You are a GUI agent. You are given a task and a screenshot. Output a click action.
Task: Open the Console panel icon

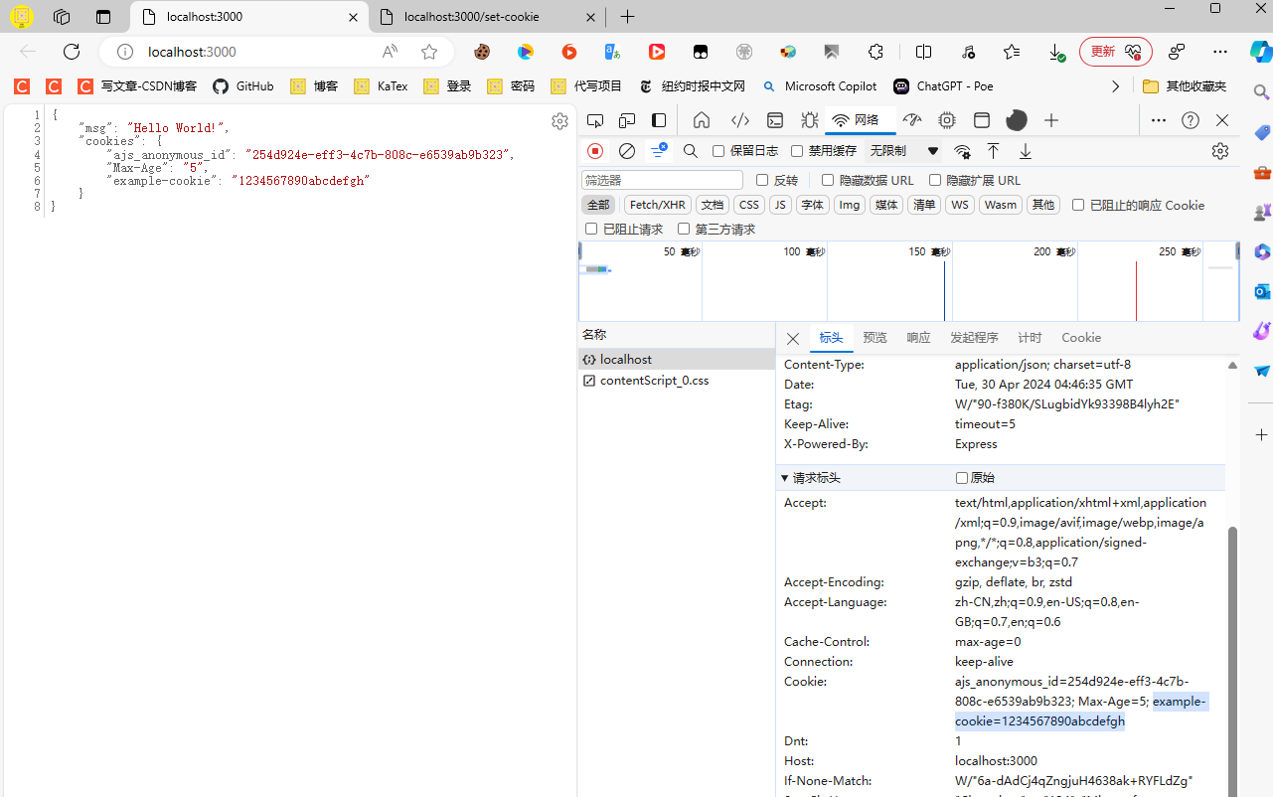[x=775, y=120]
